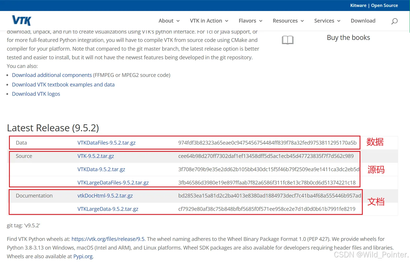Select the hash starting with 3f708e70
The height and width of the screenshot is (262, 410).
pos(269,169)
